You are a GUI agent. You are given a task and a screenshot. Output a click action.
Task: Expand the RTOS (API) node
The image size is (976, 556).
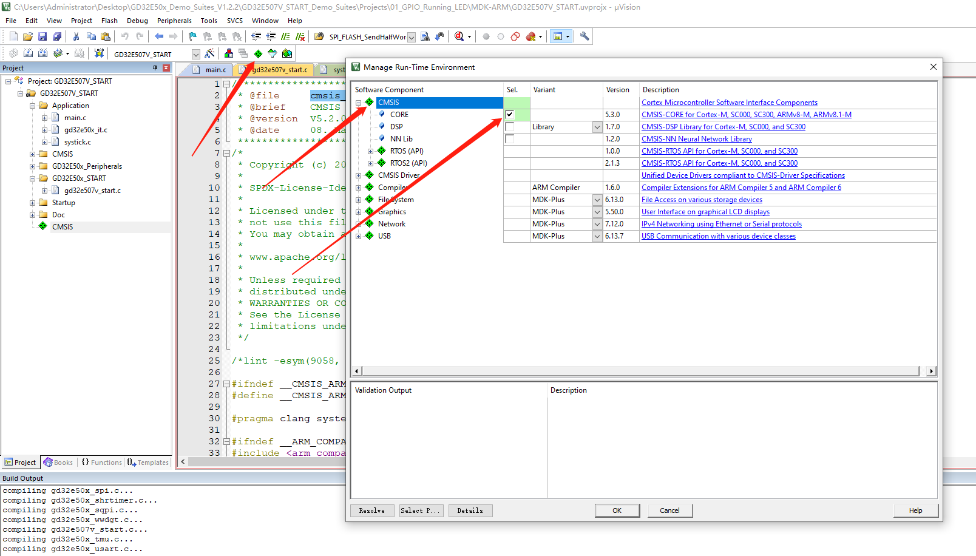pyautogui.click(x=370, y=151)
